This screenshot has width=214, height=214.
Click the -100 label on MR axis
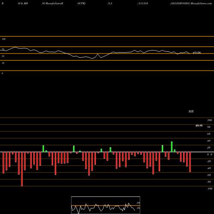[x=210, y=189]
